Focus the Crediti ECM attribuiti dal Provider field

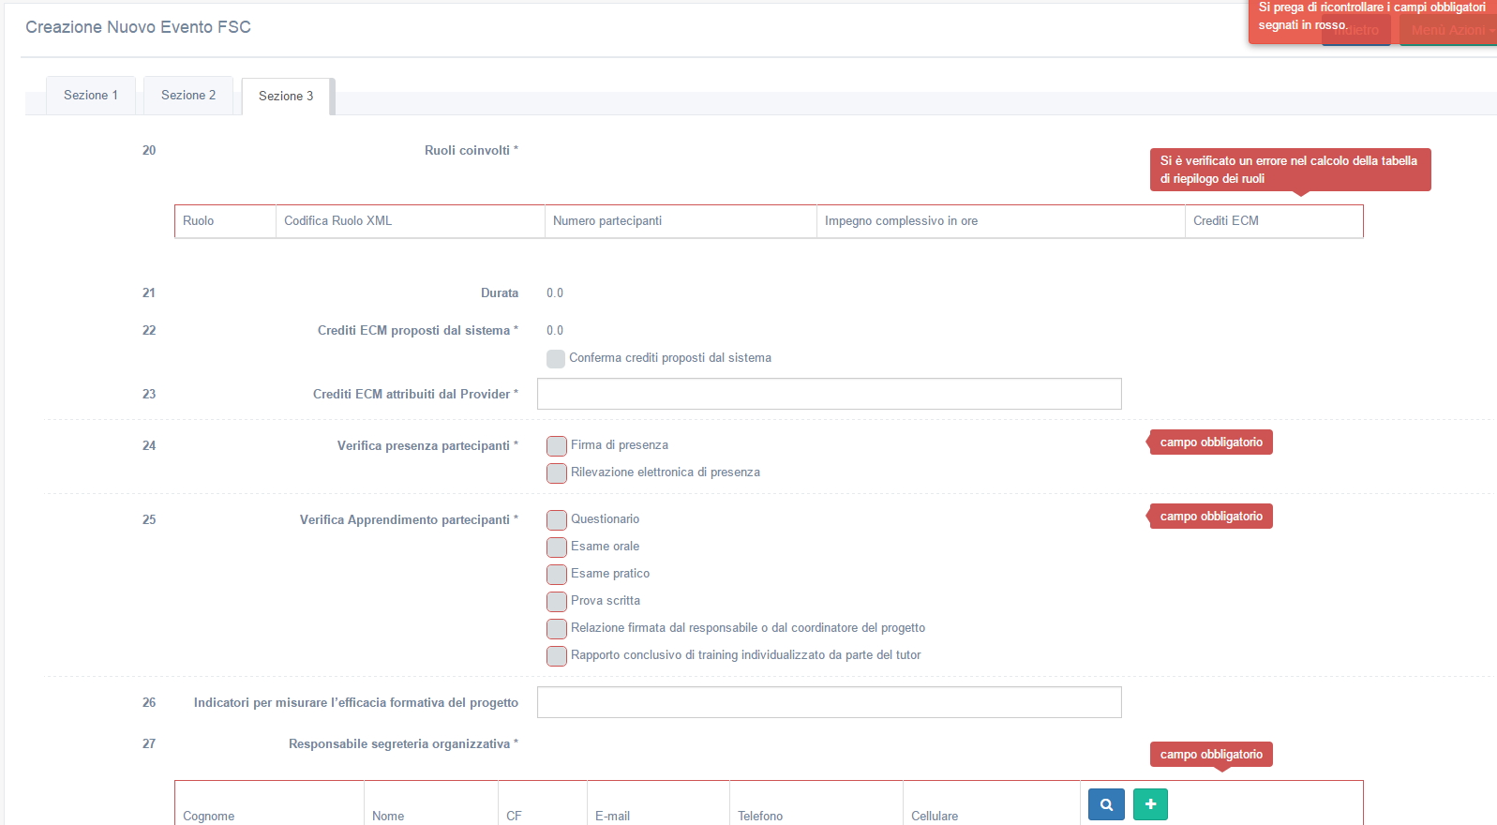pos(829,394)
